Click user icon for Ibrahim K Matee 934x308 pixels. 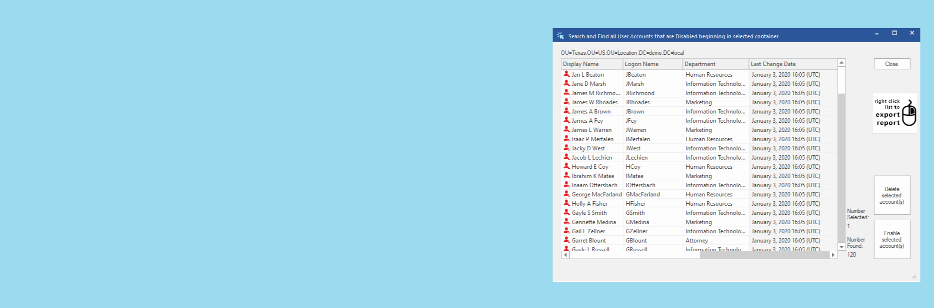tap(567, 176)
